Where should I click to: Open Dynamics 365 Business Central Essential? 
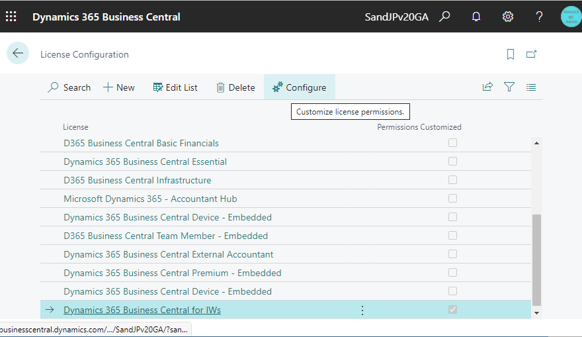tap(145, 162)
